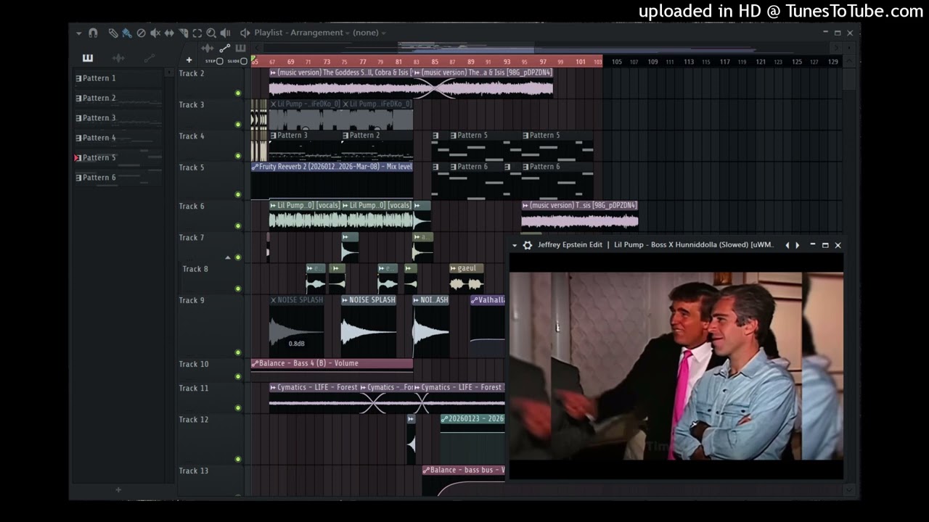Click bar 105 on the timeline ruler
Image resolution: width=929 pixels, height=522 pixels.
616,62
